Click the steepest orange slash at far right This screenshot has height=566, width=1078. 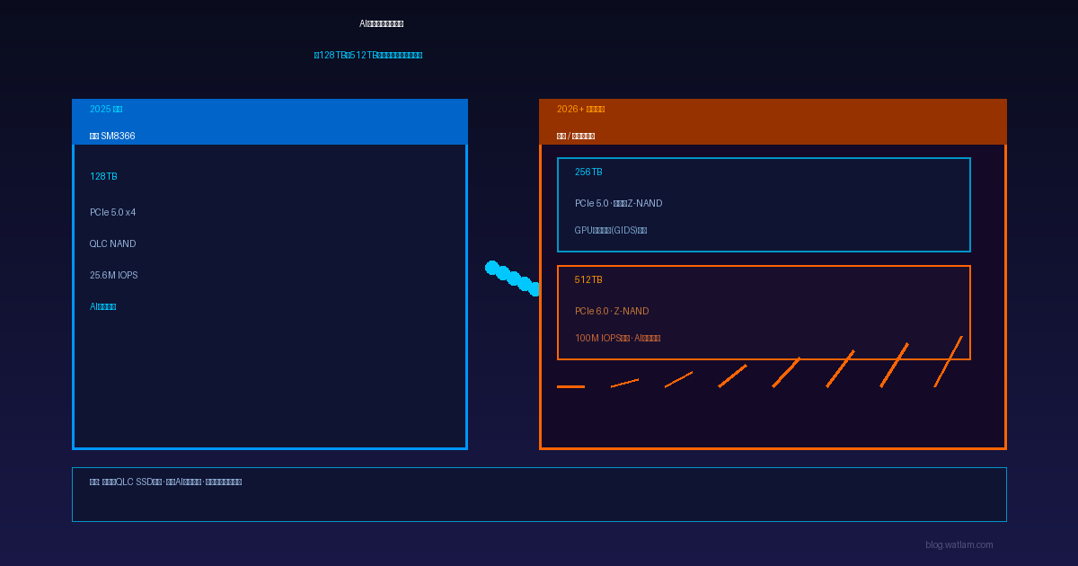click(948, 361)
